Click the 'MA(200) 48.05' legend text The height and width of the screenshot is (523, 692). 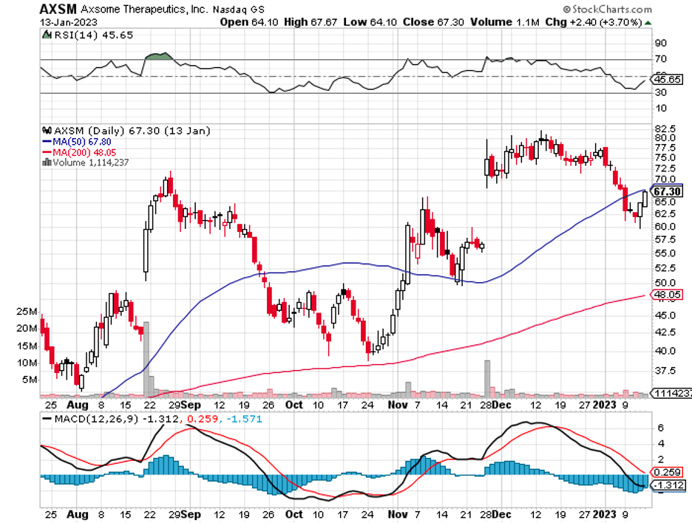point(84,153)
